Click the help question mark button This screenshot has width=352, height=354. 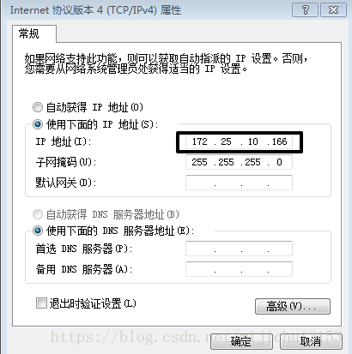[305, 10]
